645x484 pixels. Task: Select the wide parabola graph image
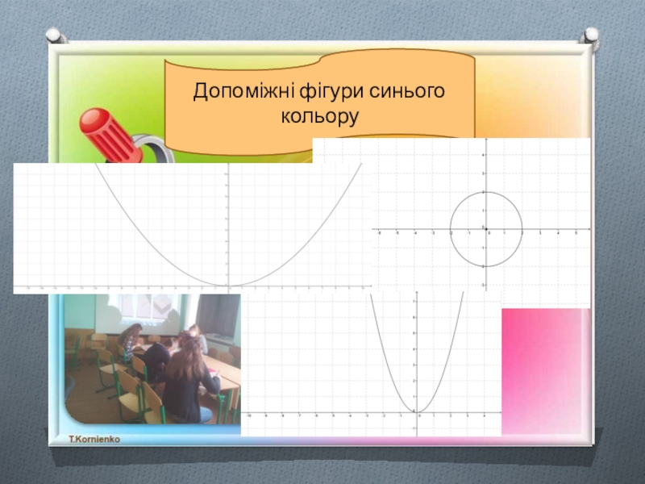[x=190, y=227]
